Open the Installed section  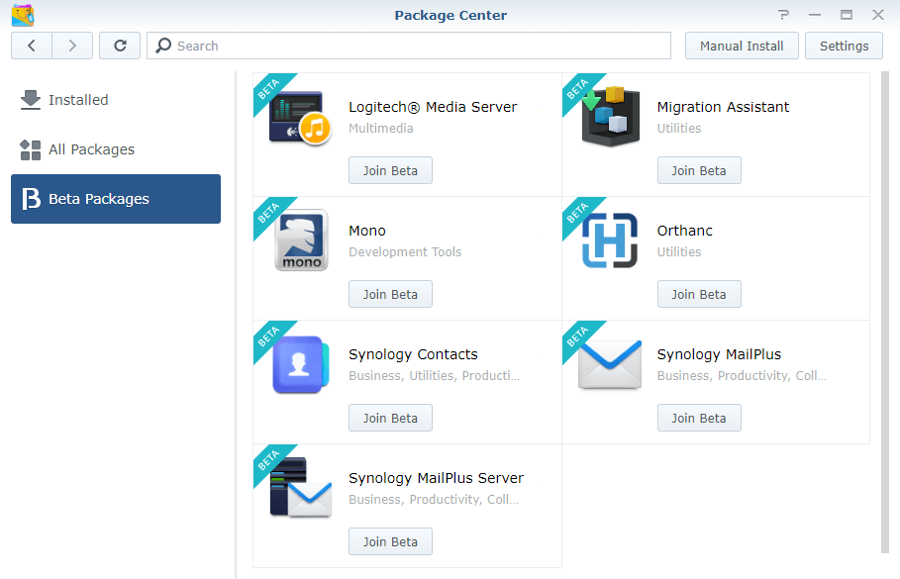116,100
